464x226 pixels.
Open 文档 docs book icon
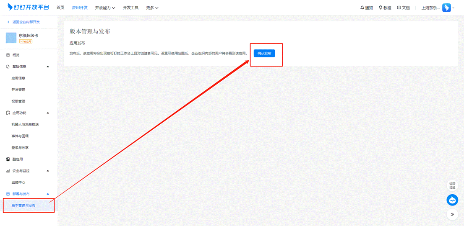399,8
